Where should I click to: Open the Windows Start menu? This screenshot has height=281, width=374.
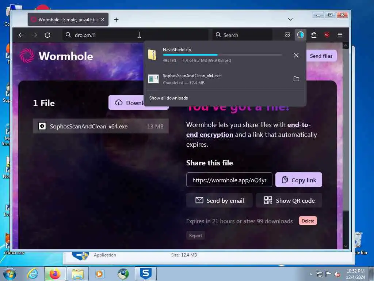click(x=10, y=274)
